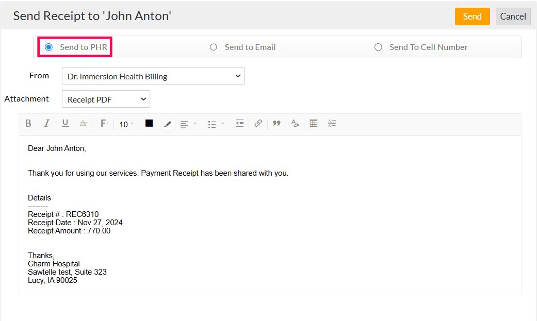Toggle bold formatting in the editor
The width and height of the screenshot is (537, 321).
pos(28,124)
